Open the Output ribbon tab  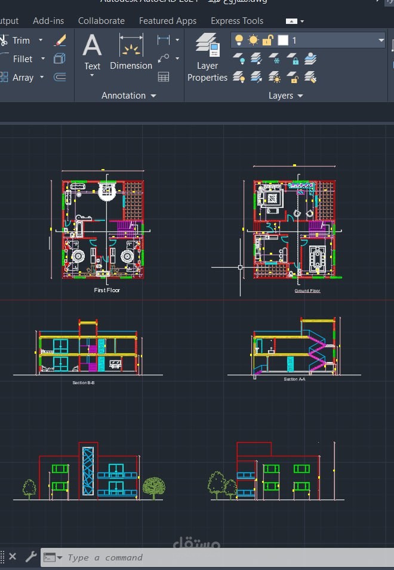(9, 21)
